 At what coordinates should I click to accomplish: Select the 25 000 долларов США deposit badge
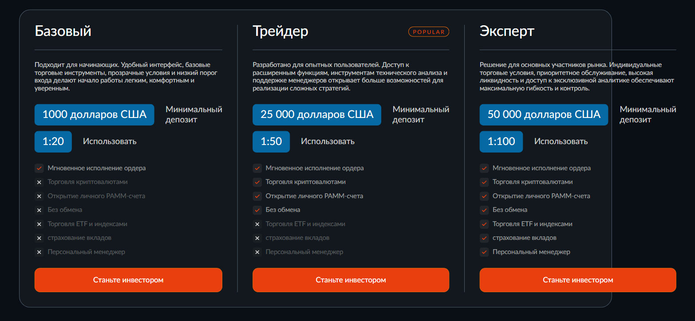pyautogui.click(x=317, y=115)
